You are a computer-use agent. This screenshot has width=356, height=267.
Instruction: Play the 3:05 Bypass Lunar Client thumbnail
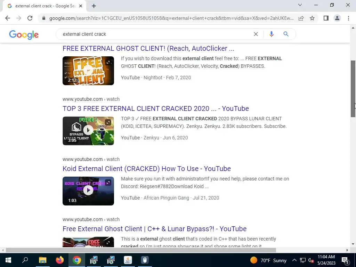88,131
